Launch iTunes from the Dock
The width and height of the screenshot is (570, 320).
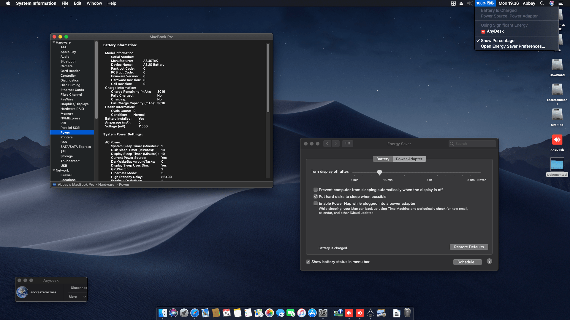pos(302,313)
